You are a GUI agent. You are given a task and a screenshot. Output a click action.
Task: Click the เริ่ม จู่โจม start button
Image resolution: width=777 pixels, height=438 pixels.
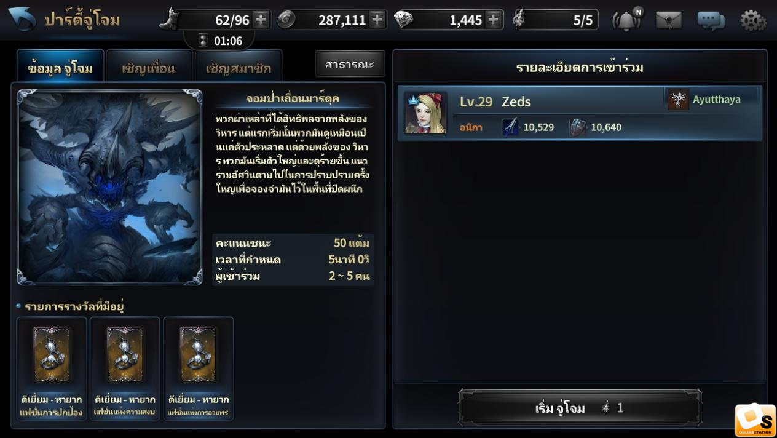pyautogui.click(x=580, y=408)
